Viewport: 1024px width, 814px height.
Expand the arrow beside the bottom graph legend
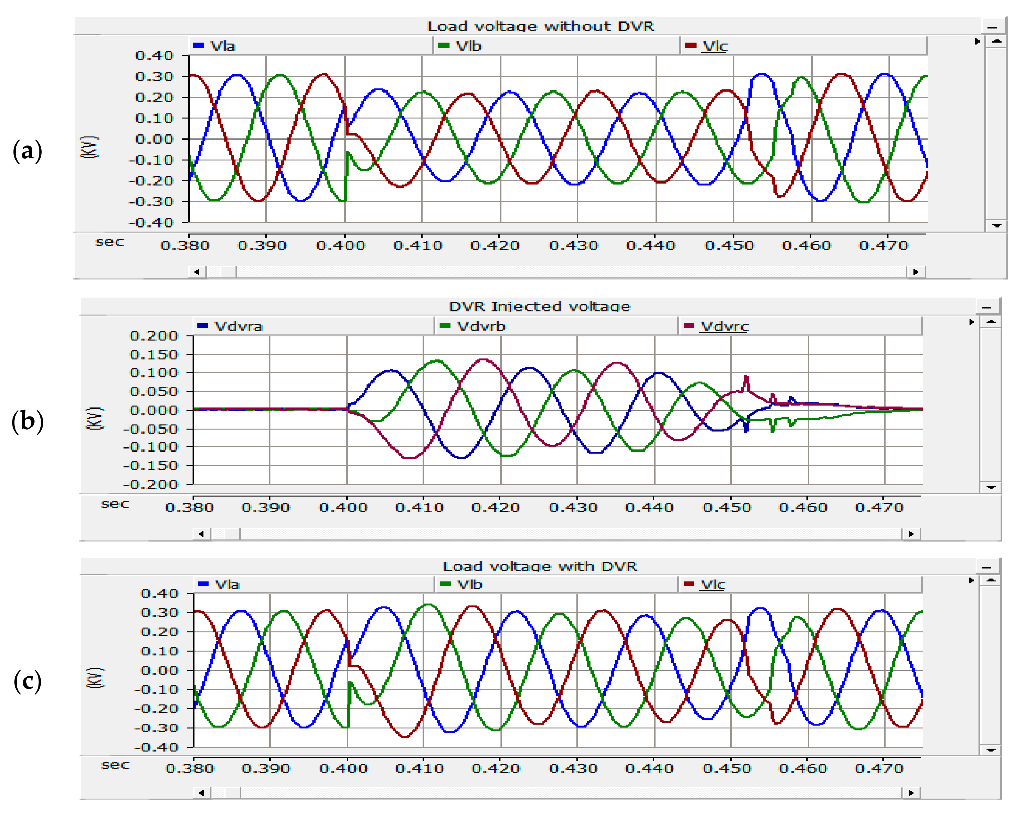click(972, 580)
